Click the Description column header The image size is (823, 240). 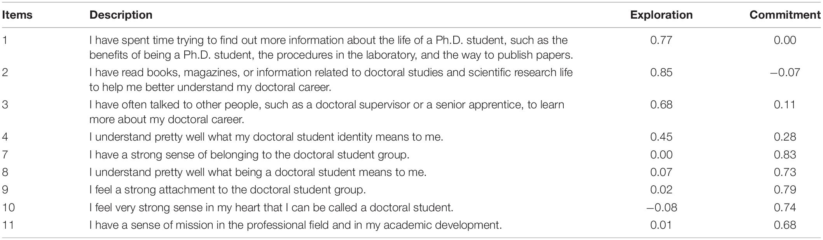coord(121,15)
